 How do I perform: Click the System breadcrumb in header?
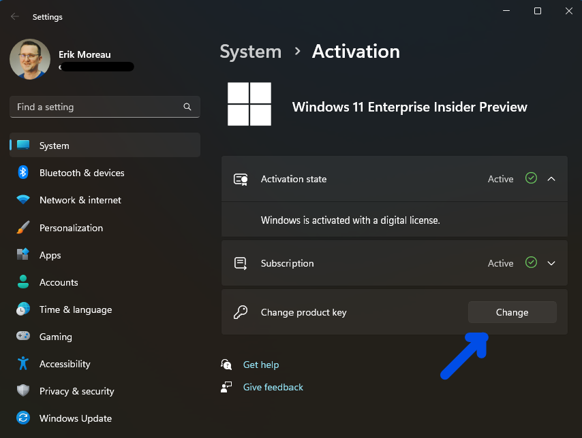[250, 52]
